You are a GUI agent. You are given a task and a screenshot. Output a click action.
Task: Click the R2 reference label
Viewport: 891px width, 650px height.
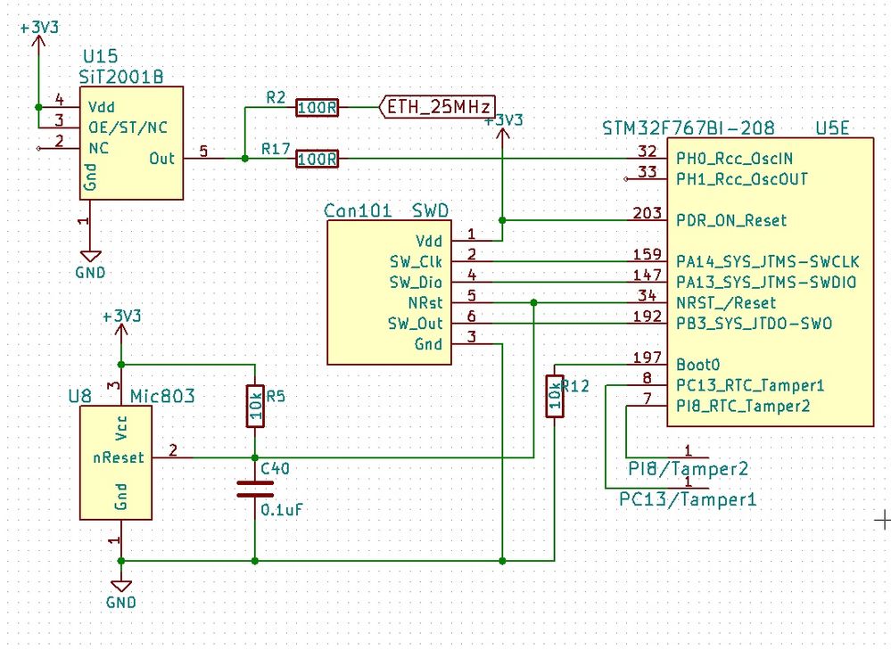pos(276,98)
